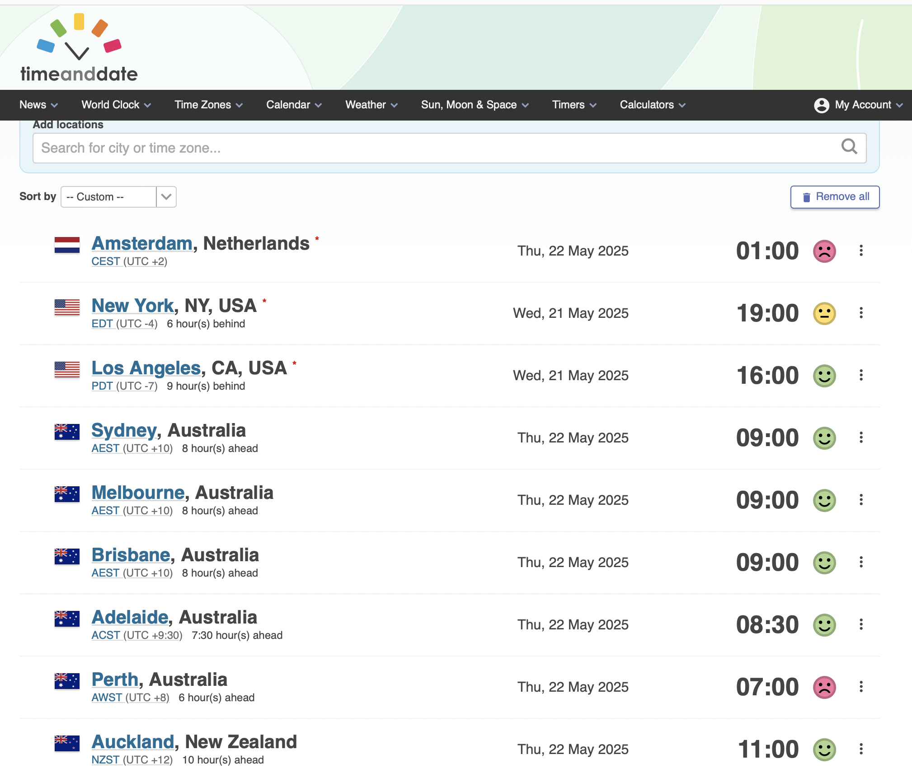Click neutral face icon beside New York

point(824,313)
